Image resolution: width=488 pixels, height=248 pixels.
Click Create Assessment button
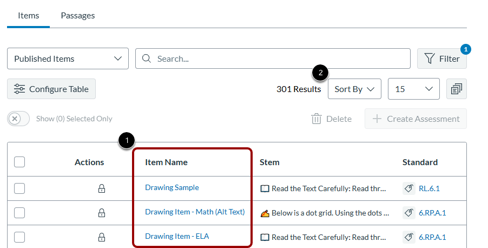coord(416,119)
